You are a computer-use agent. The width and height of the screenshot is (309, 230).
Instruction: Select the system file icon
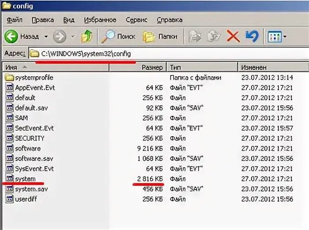tap(9, 179)
